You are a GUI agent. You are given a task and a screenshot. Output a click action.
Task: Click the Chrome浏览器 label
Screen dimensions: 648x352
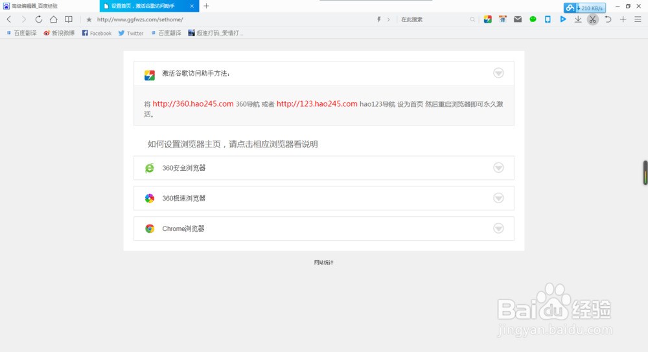tap(183, 228)
